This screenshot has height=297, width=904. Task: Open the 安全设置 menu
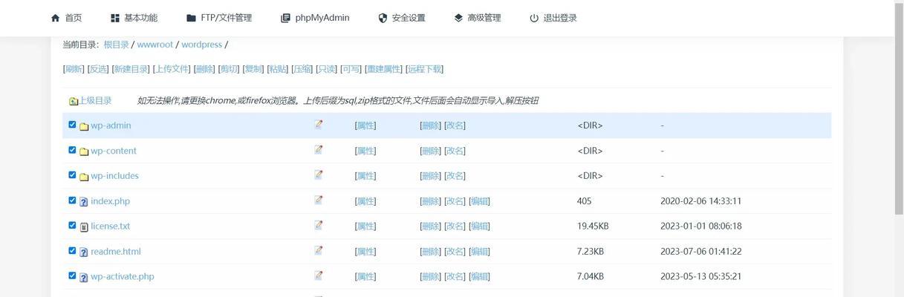402,18
